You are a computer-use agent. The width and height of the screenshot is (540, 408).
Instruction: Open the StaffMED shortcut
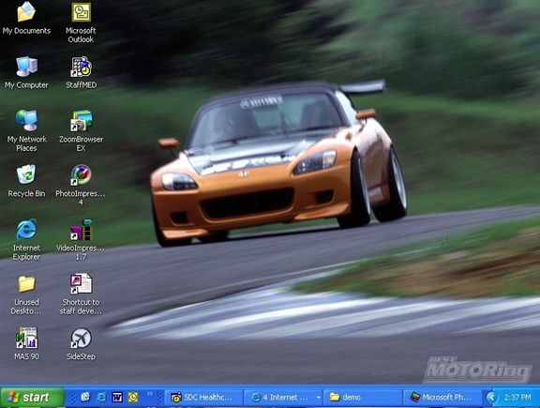[82, 72]
